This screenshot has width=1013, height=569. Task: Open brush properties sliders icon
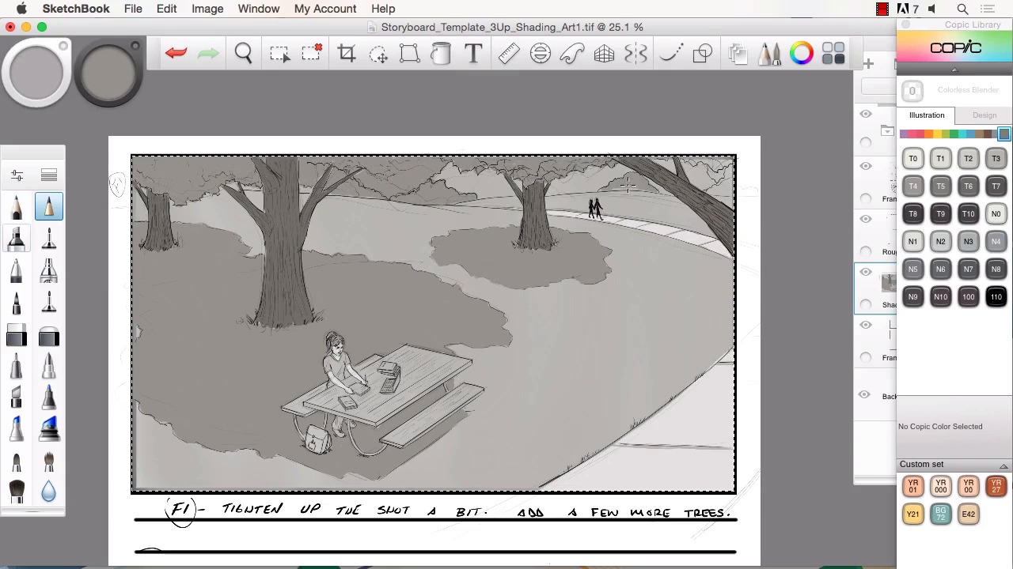pos(17,175)
